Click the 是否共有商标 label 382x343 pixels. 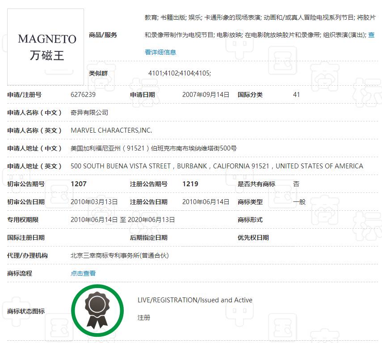coord(256,184)
